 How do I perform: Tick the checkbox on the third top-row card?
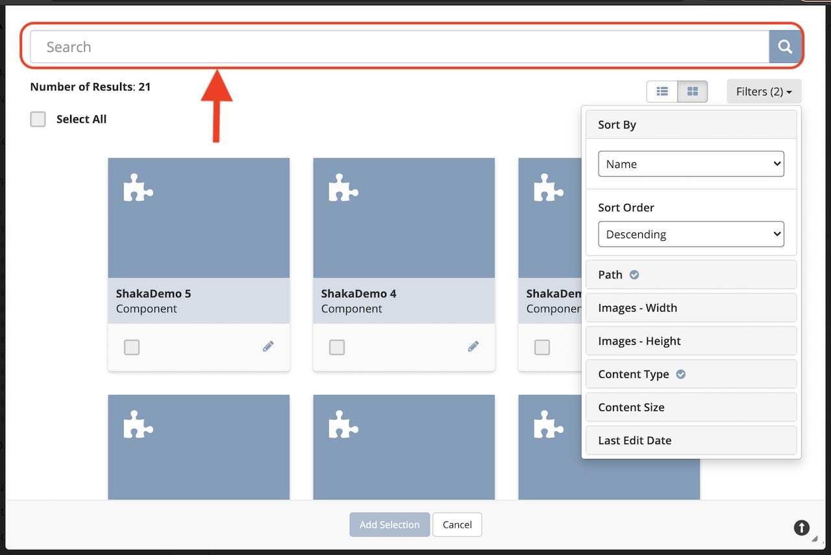542,347
